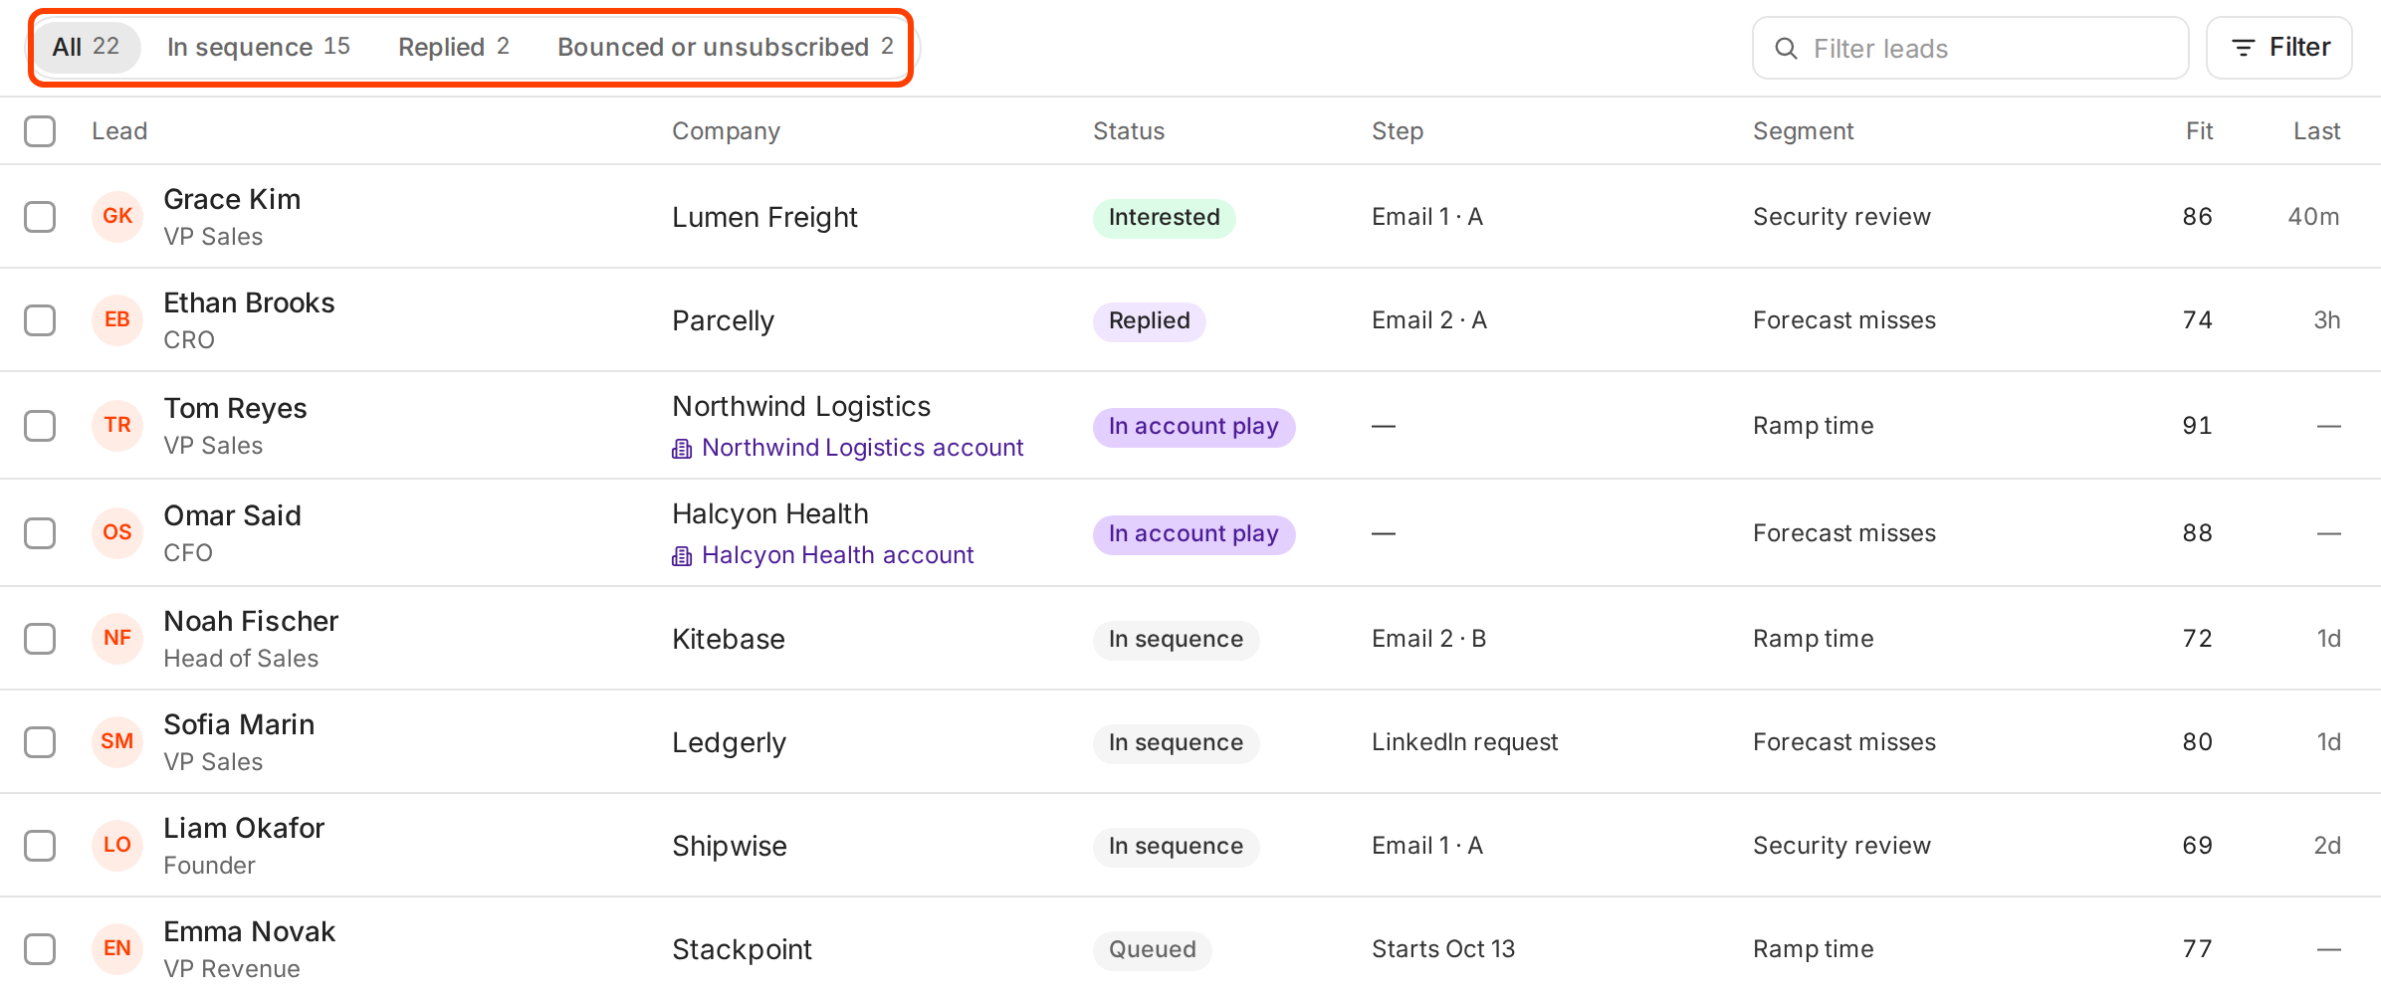
Task: Focus the Filter leads search field
Action: 1971,48
